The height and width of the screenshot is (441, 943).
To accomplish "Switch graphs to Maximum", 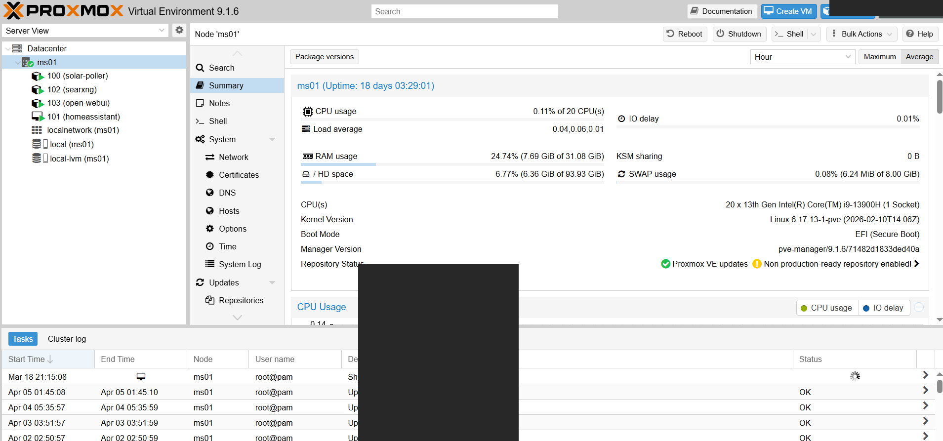I will [x=880, y=57].
